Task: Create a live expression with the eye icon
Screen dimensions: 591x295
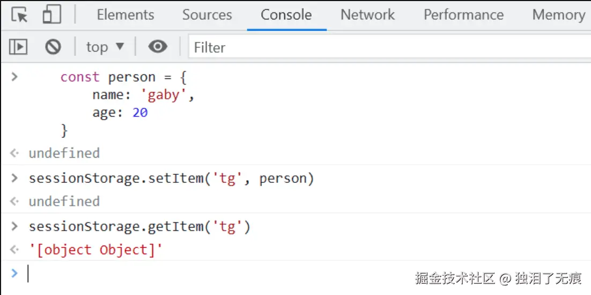Action: click(157, 47)
